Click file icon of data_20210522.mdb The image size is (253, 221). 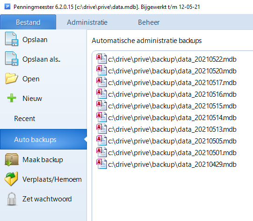(101, 58)
